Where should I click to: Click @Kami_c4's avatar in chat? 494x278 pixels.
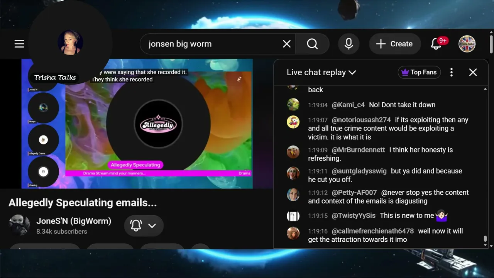click(x=293, y=105)
